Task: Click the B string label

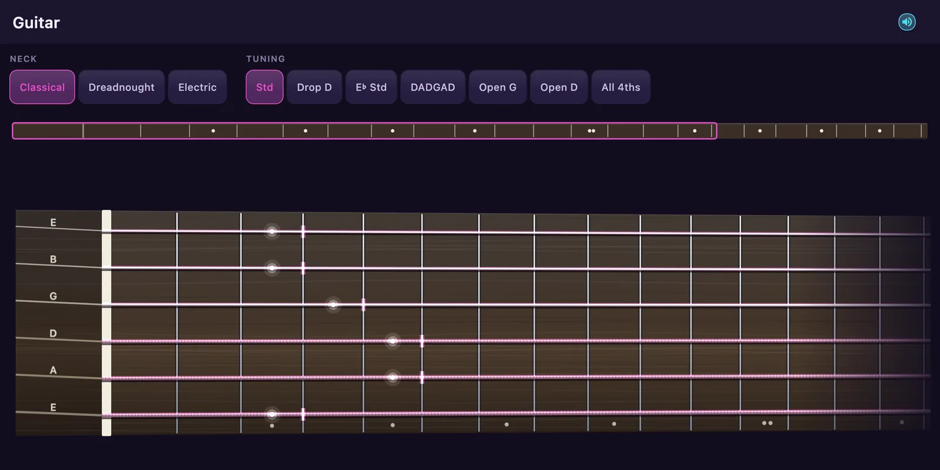Action: click(x=53, y=259)
